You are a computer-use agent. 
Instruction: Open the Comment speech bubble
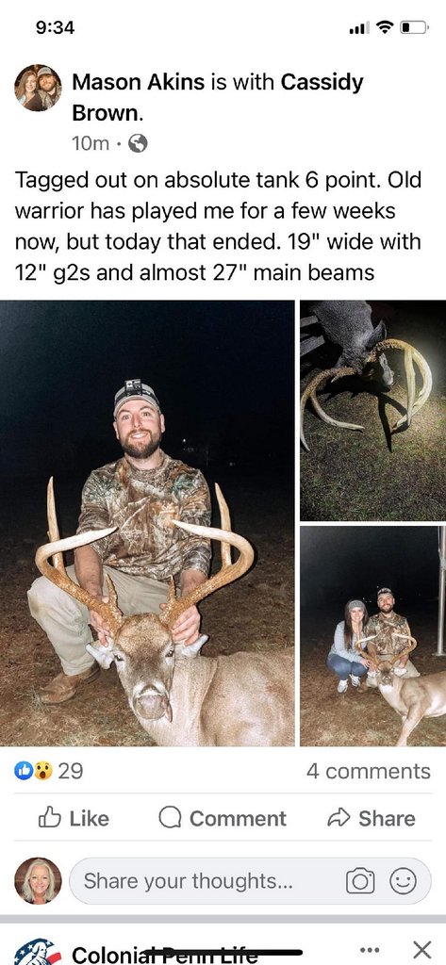223,818
